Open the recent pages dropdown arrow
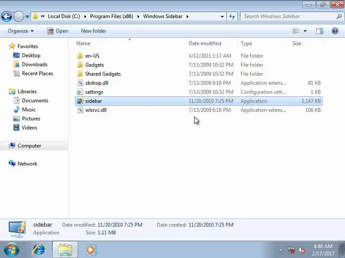Image resolution: width=345 pixels, height=258 pixels. (x=27, y=16)
